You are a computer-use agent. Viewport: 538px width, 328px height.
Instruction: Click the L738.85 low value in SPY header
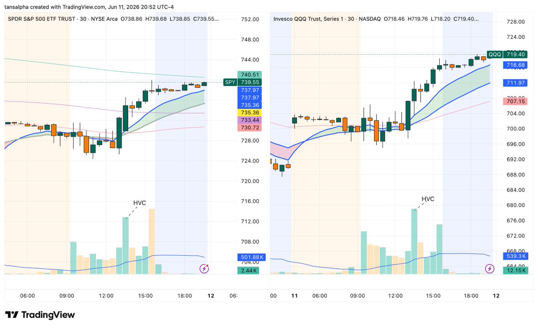pyautogui.click(x=180, y=19)
